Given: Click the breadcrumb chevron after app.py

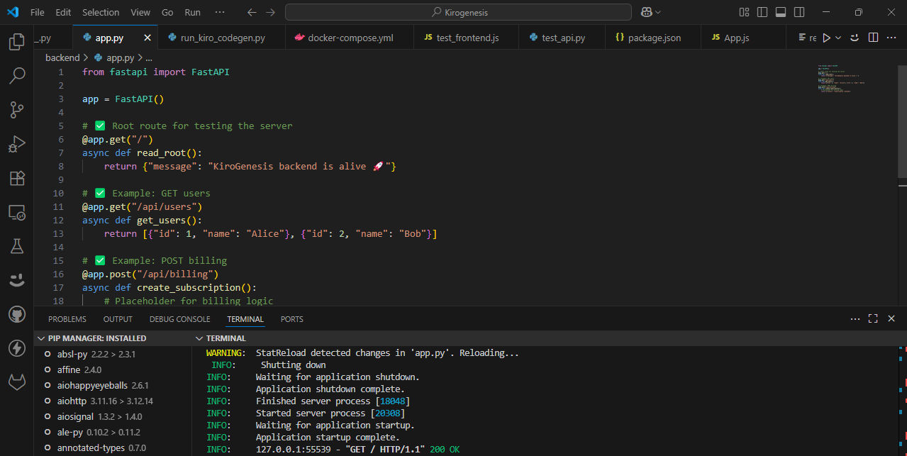Looking at the screenshot, I should click(x=140, y=58).
